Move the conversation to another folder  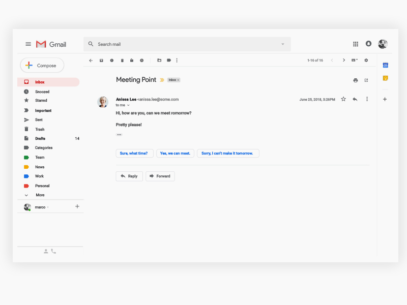(x=160, y=60)
